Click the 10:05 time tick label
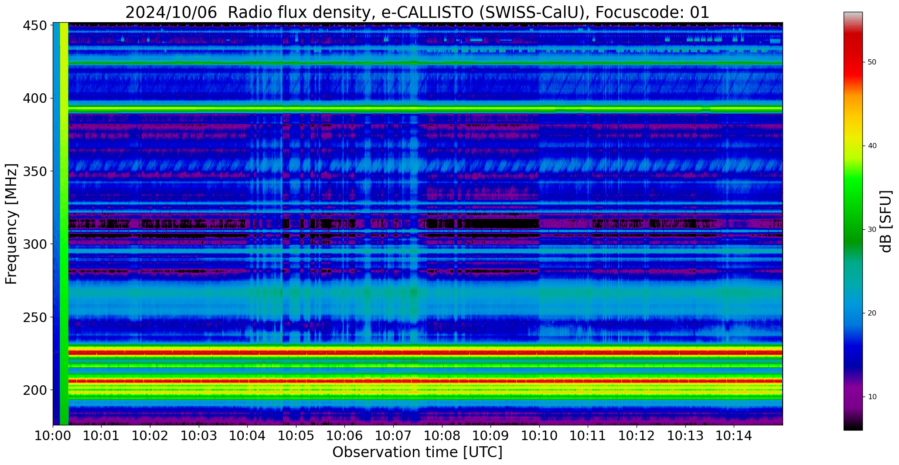This screenshot has width=899, height=465. point(296,436)
